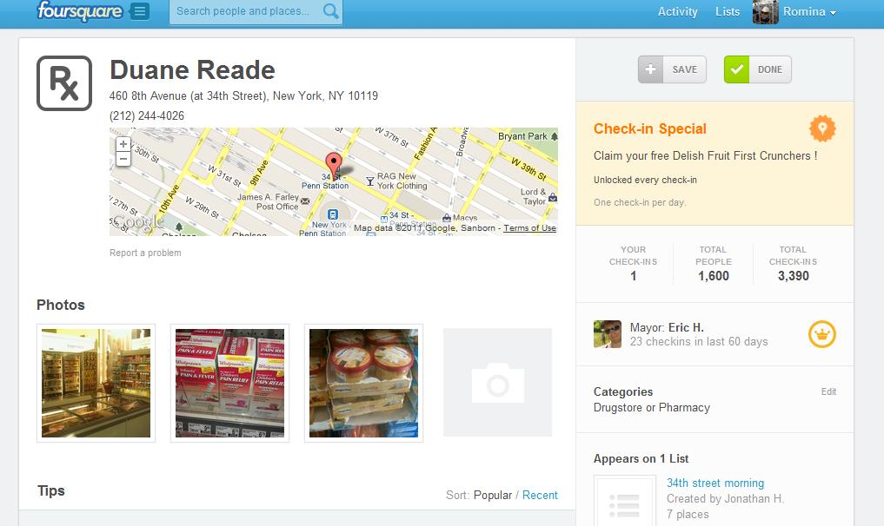Viewport: 884px width, 526px height.
Task: Sort tips by Popular
Action: pyautogui.click(x=493, y=495)
